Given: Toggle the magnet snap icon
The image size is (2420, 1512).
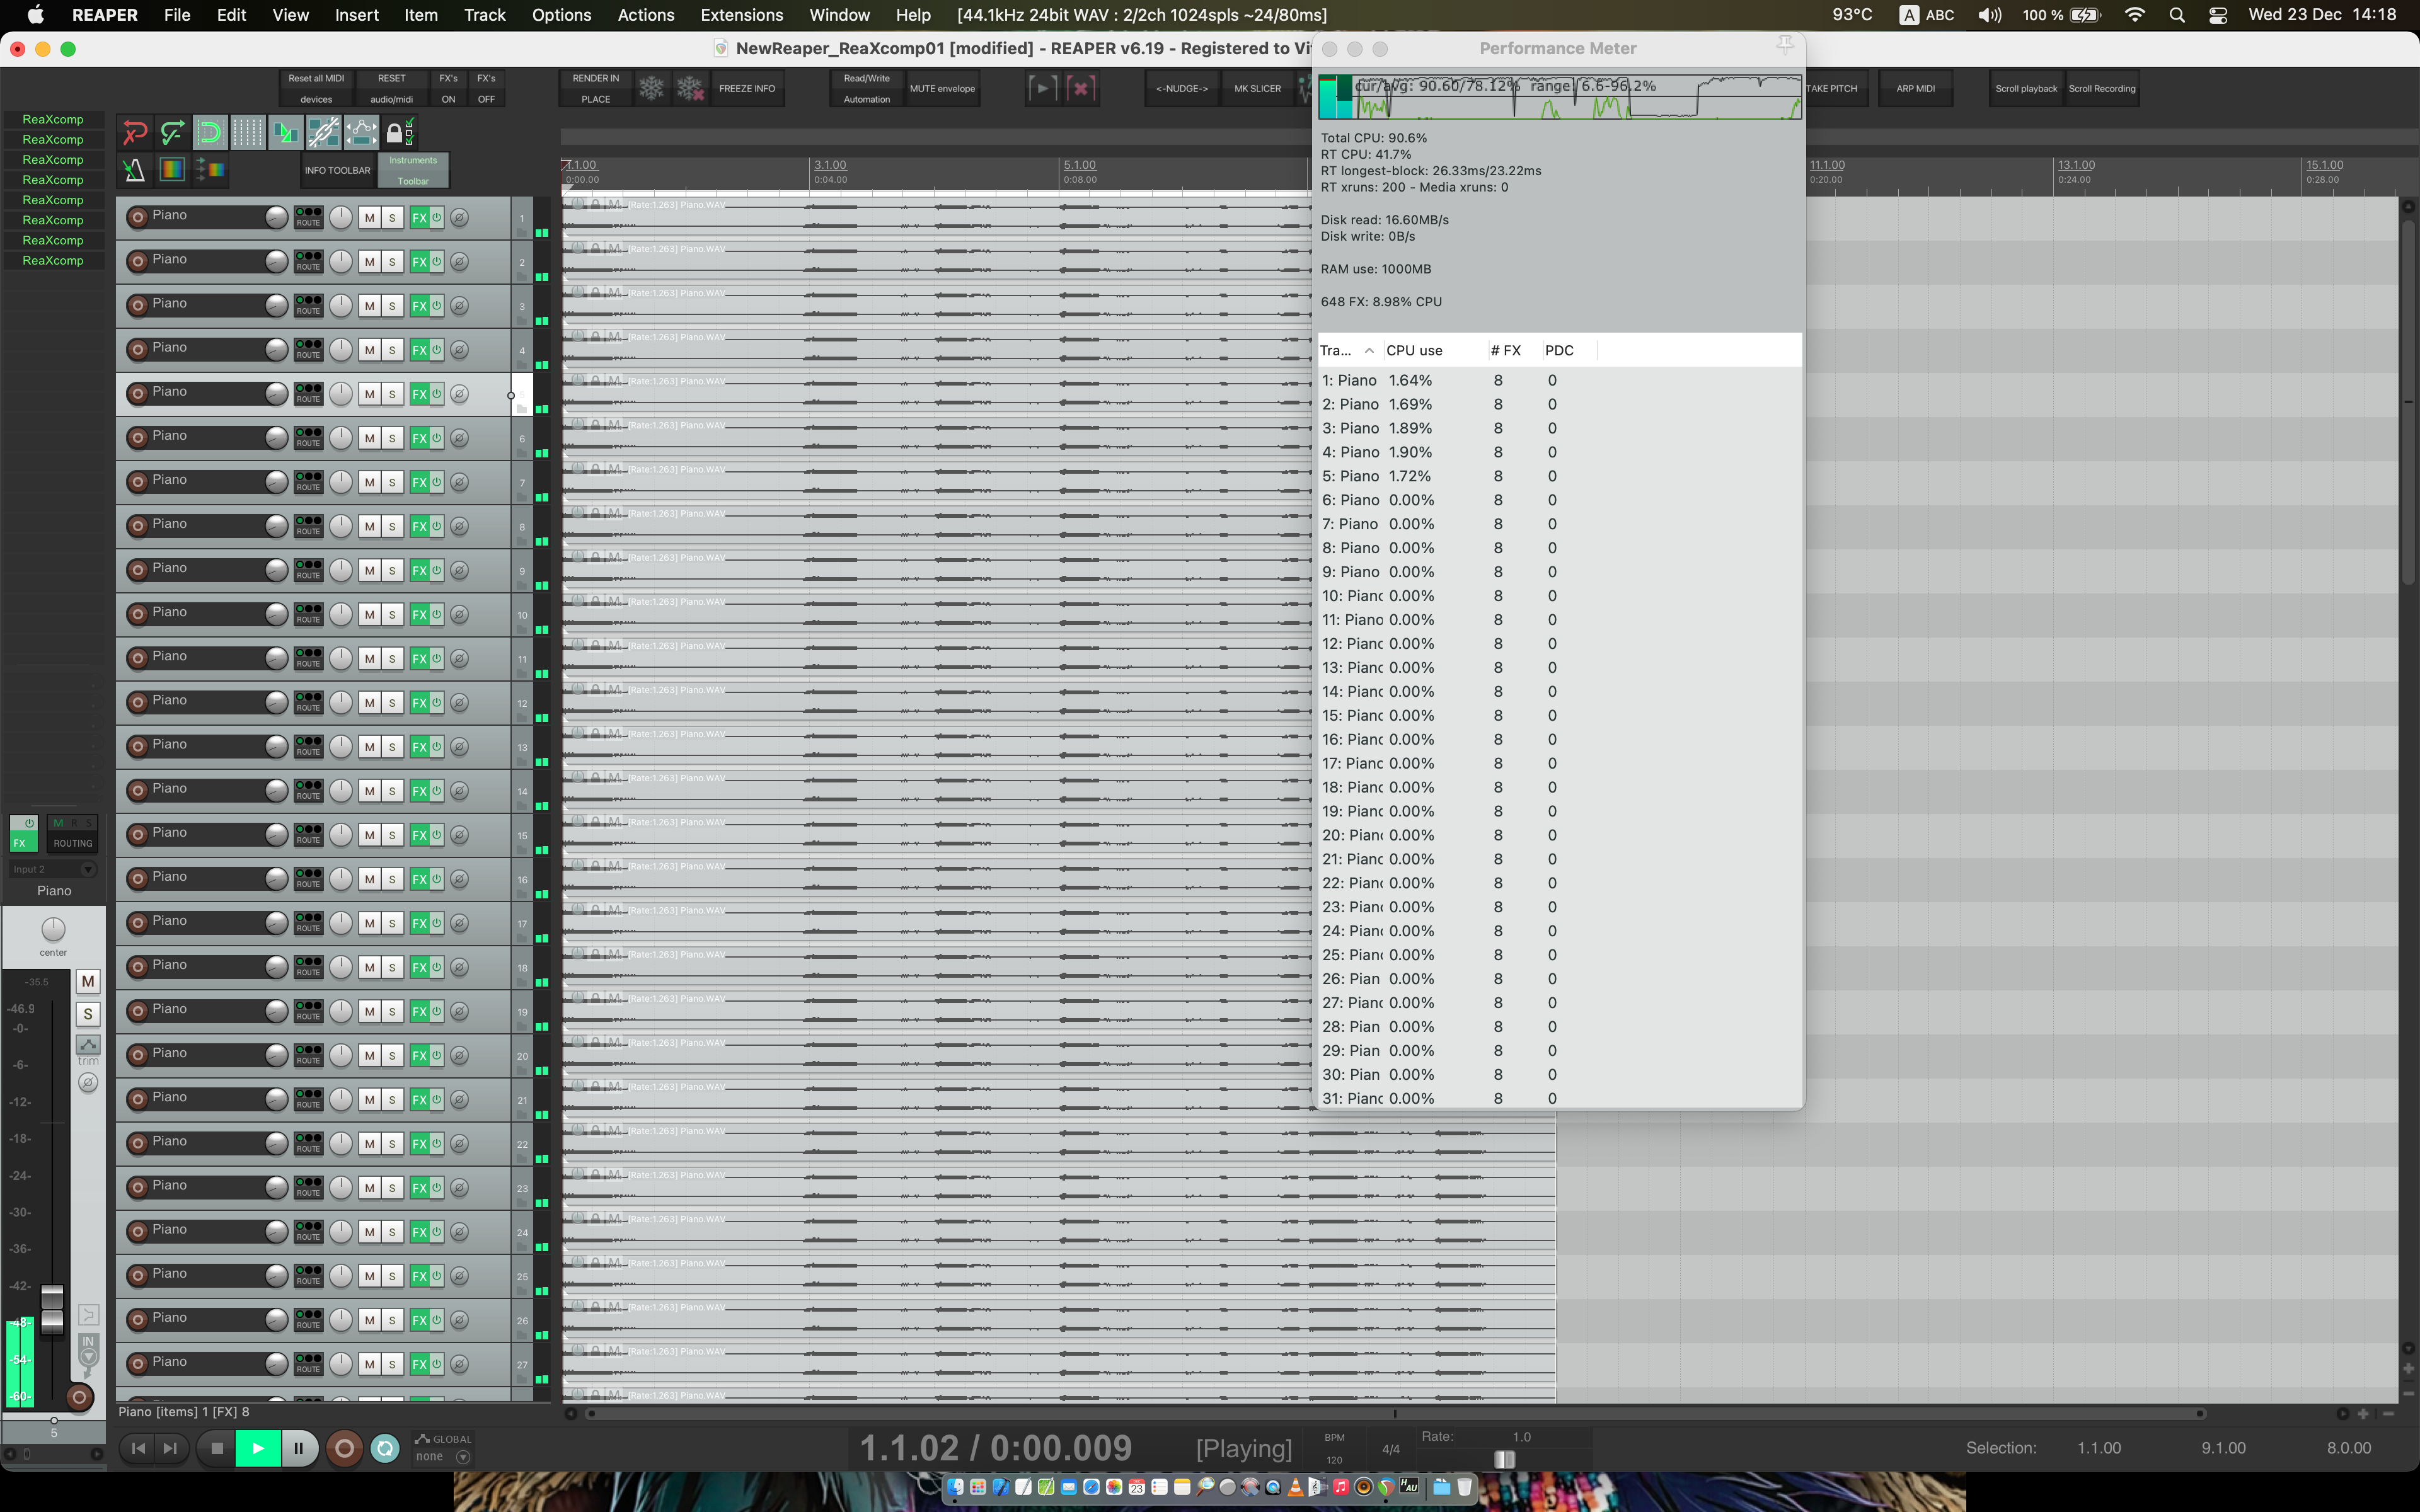Looking at the screenshot, I should pos(210,132).
